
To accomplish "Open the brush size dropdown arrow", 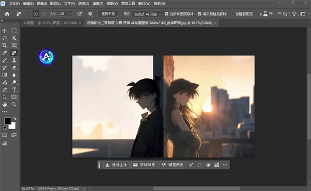I will (70, 14).
